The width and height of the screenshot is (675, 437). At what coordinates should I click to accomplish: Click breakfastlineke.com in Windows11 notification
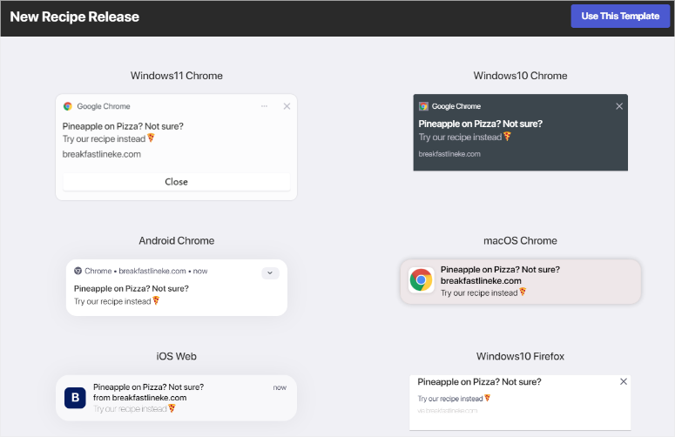click(102, 154)
